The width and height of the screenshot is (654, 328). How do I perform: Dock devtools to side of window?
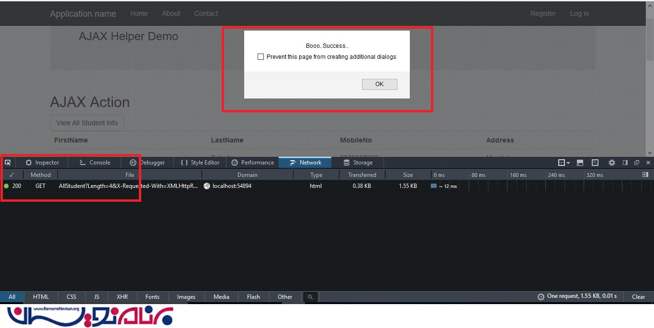point(625,163)
